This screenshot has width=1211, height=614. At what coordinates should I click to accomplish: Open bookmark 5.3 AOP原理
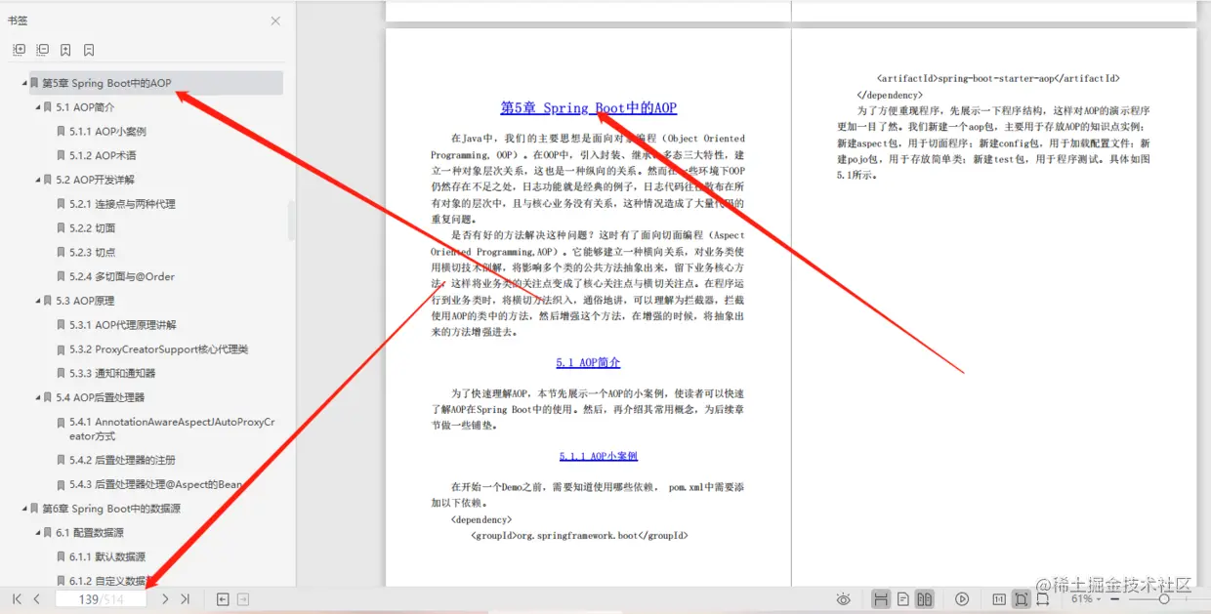pos(85,301)
